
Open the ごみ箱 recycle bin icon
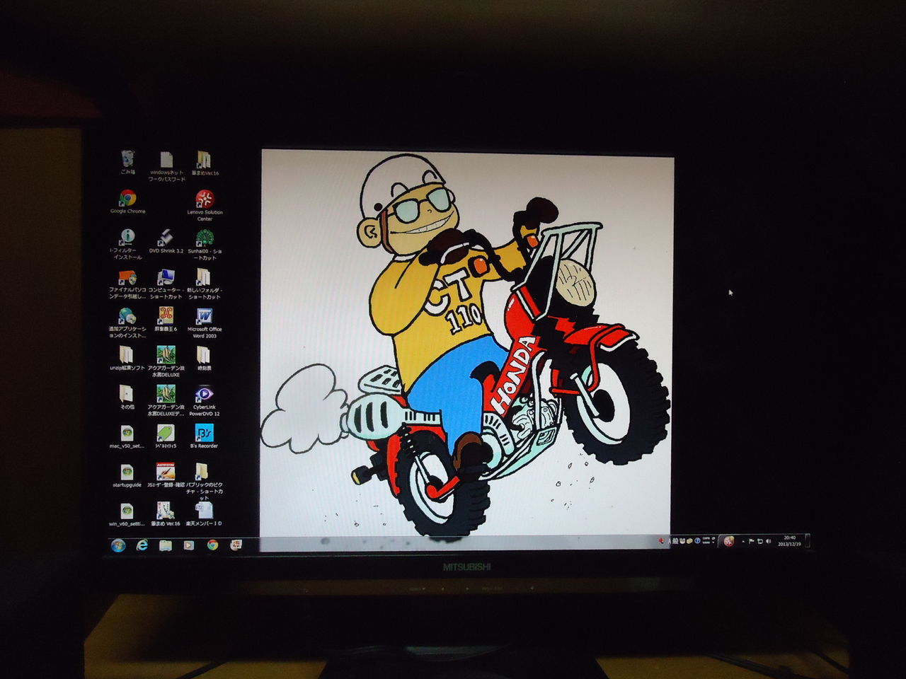coord(127,162)
